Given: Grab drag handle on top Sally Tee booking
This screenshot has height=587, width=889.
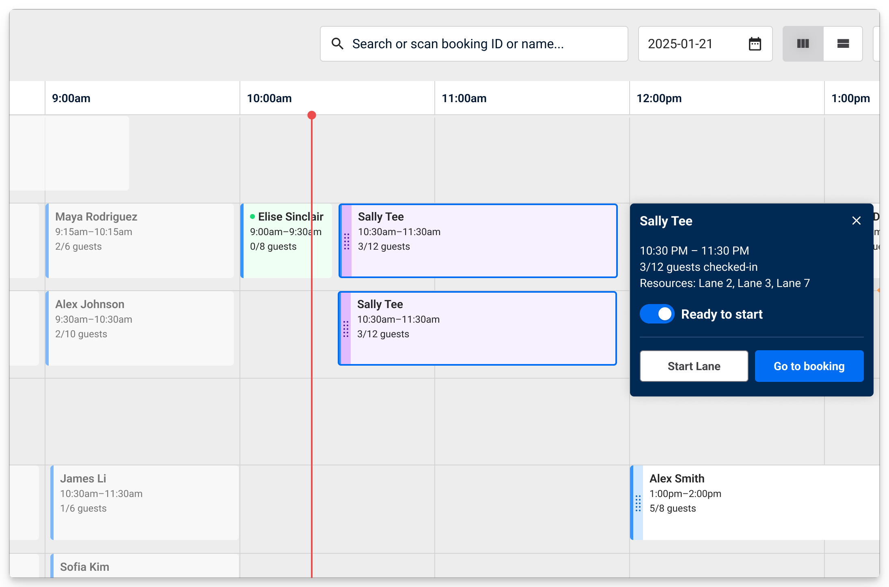Looking at the screenshot, I should click(347, 241).
